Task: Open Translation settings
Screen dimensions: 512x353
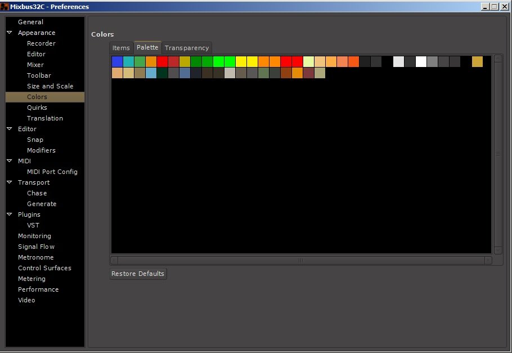Action: click(45, 118)
